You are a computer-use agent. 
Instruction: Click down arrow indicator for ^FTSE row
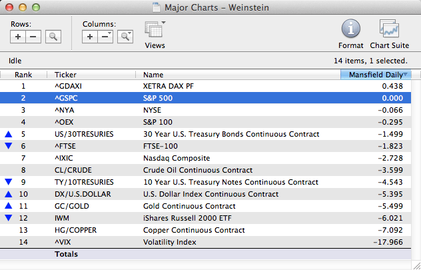coord(8,146)
